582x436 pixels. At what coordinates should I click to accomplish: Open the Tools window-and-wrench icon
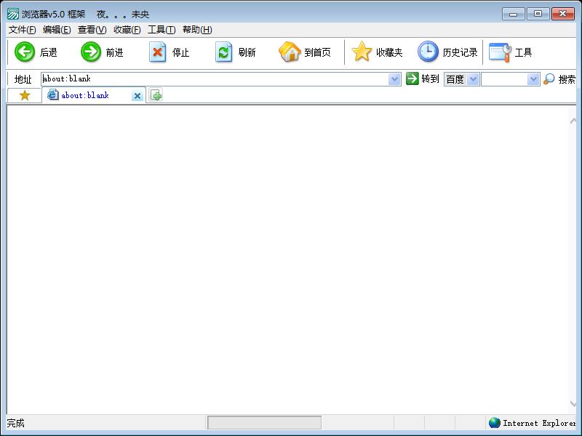pyautogui.click(x=500, y=52)
